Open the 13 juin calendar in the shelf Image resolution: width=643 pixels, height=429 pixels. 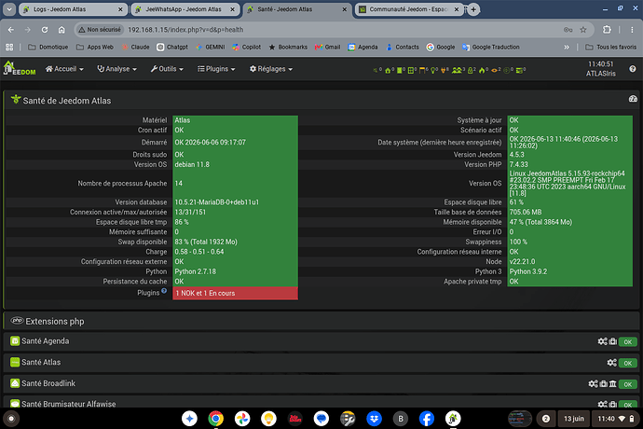point(574,419)
